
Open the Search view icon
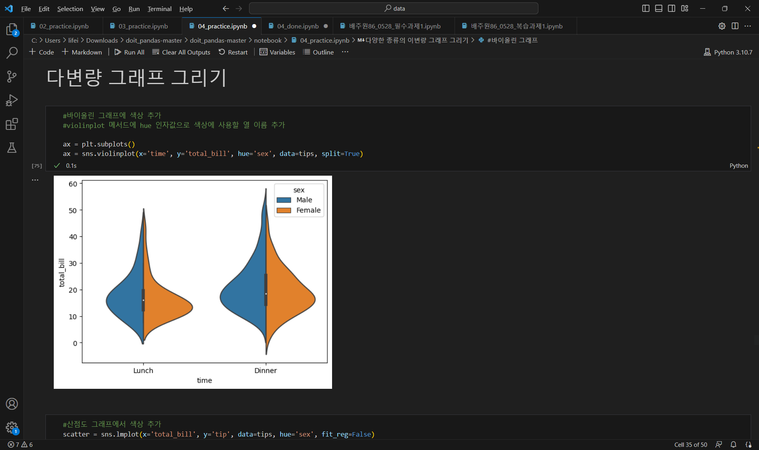coord(12,53)
